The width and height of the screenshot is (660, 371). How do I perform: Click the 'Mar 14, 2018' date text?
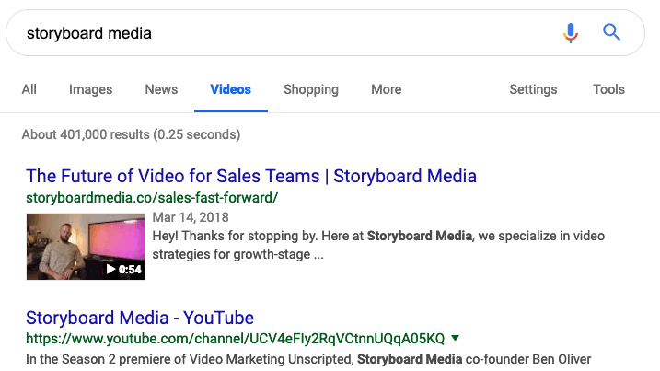click(191, 217)
